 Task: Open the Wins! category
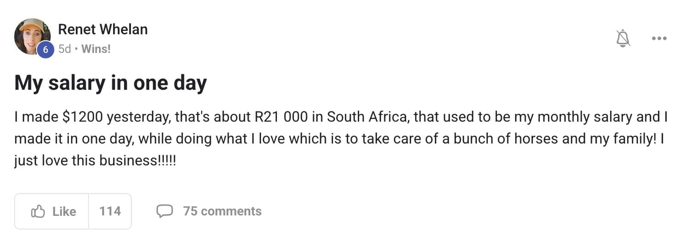click(96, 49)
